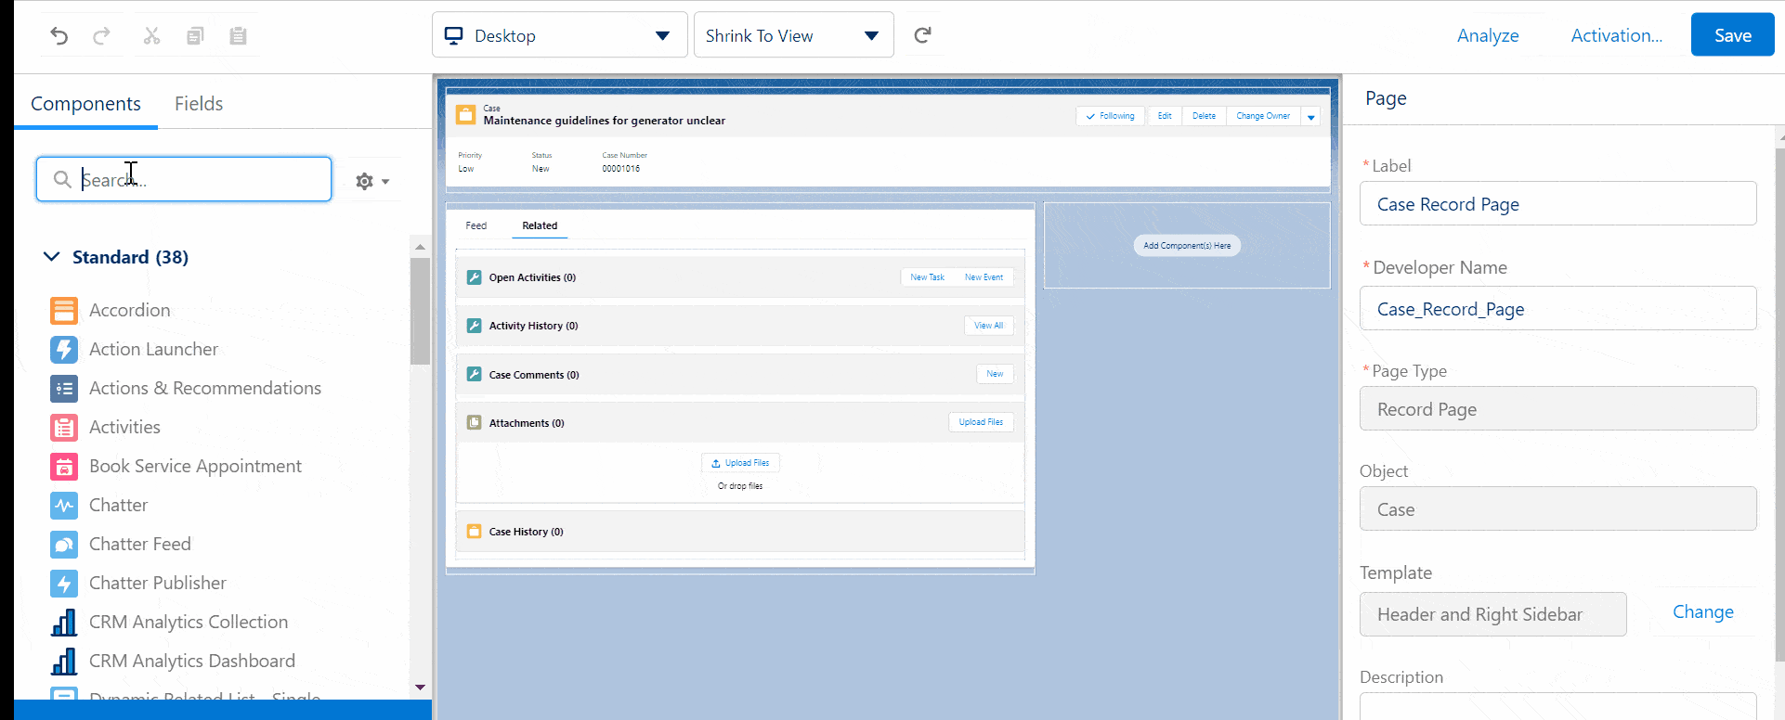Focus the component Search field
Image resolution: width=1785 pixels, height=720 pixels.
tap(184, 179)
